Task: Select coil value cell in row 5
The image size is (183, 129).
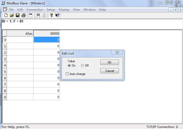Action: click(47, 71)
